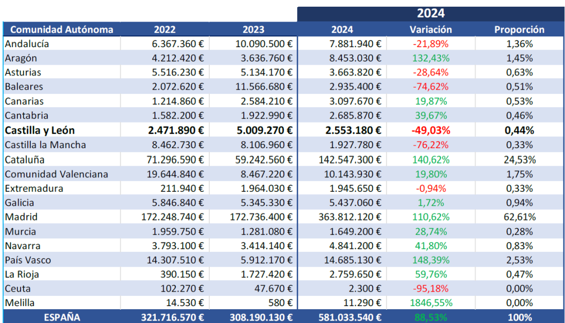Click Madrid's 2024 value 363.812.120 €
565x323 pixels.
pos(349,217)
